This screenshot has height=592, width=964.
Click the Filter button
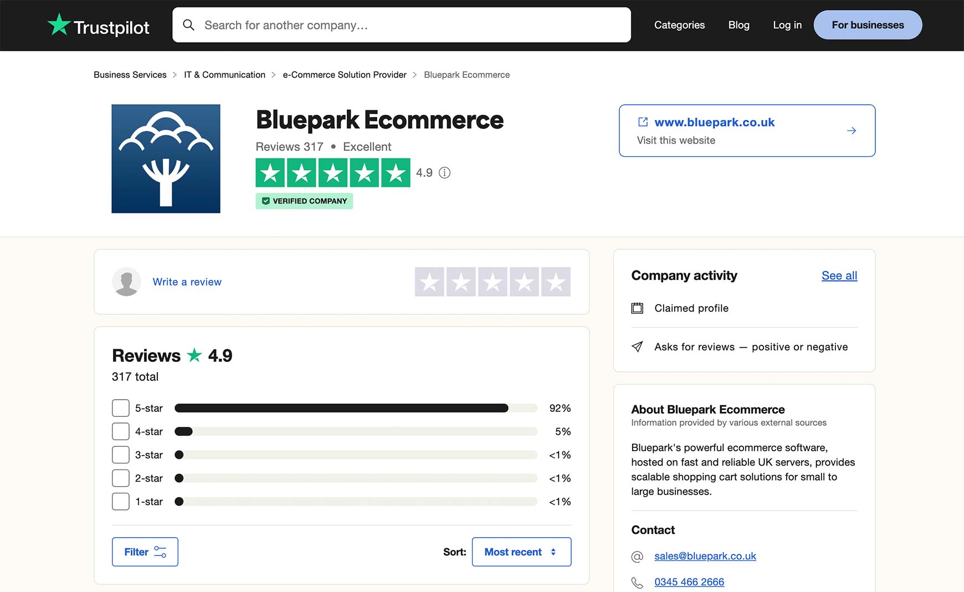point(145,552)
